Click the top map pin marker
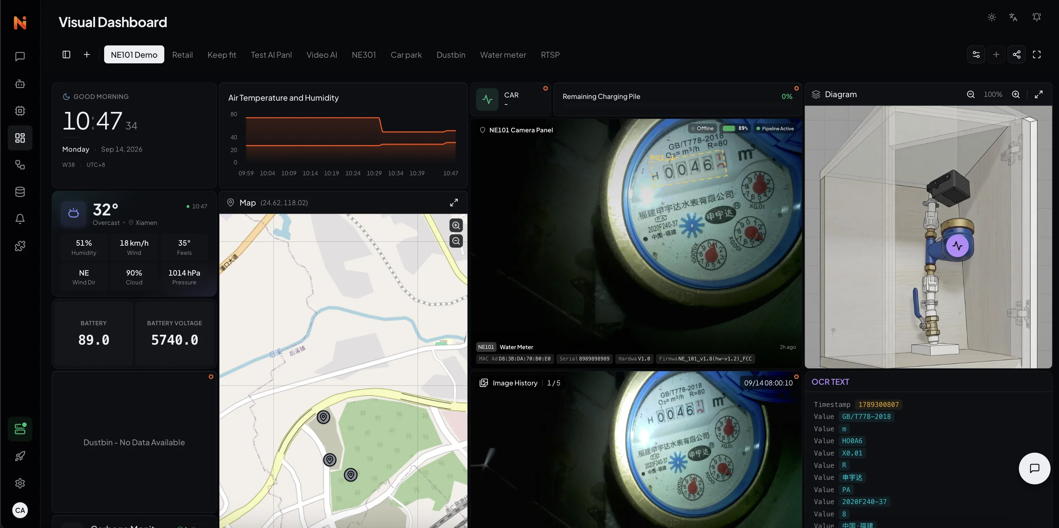The width and height of the screenshot is (1059, 528). (324, 417)
